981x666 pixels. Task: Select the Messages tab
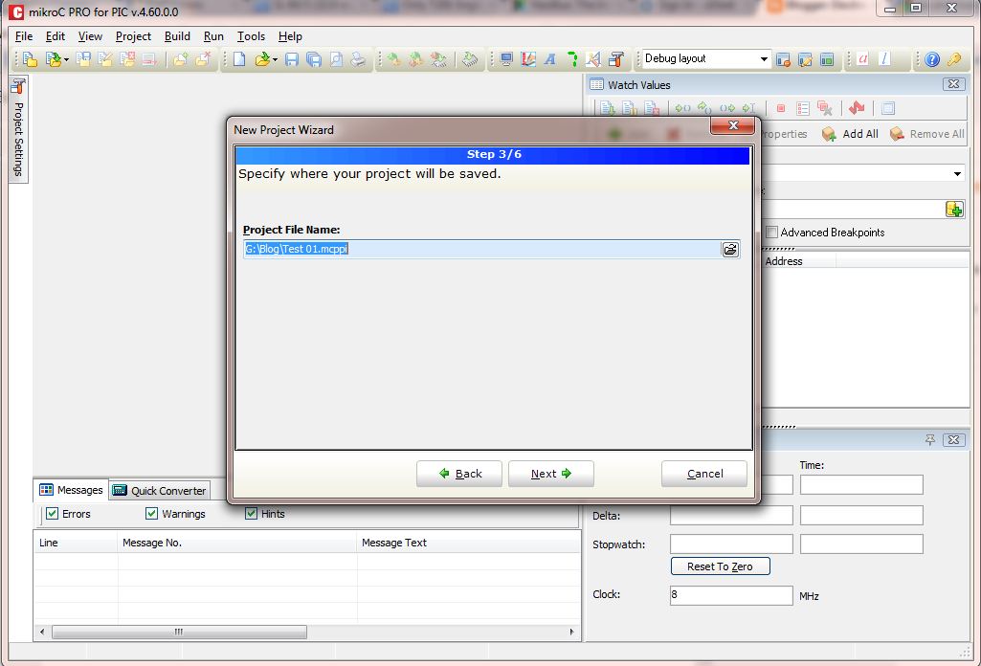tap(71, 490)
